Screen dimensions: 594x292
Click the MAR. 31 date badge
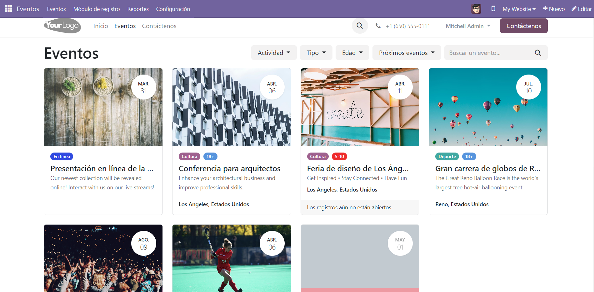pyautogui.click(x=144, y=87)
